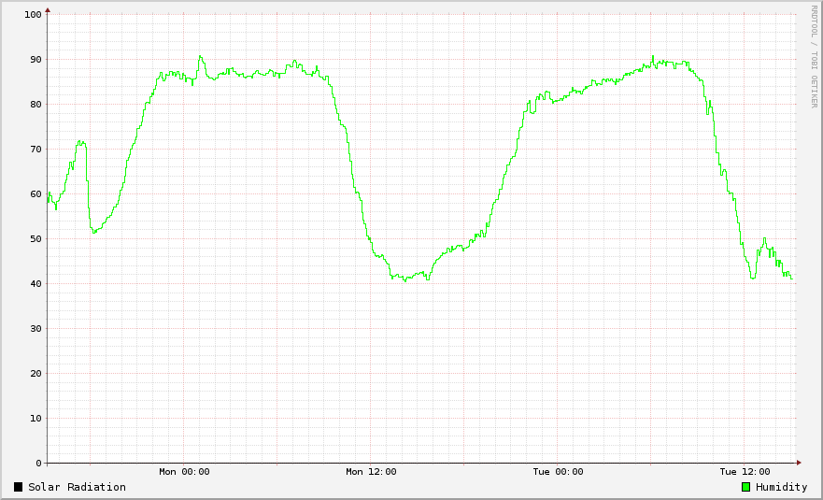Click the 0 value at axis origin

(x=39, y=464)
